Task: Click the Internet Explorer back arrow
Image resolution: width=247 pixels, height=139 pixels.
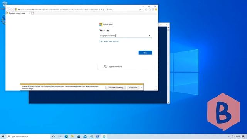Action: pos(8,10)
